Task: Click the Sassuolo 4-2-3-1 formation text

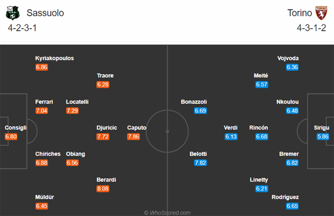Action: pyautogui.click(x=22, y=28)
